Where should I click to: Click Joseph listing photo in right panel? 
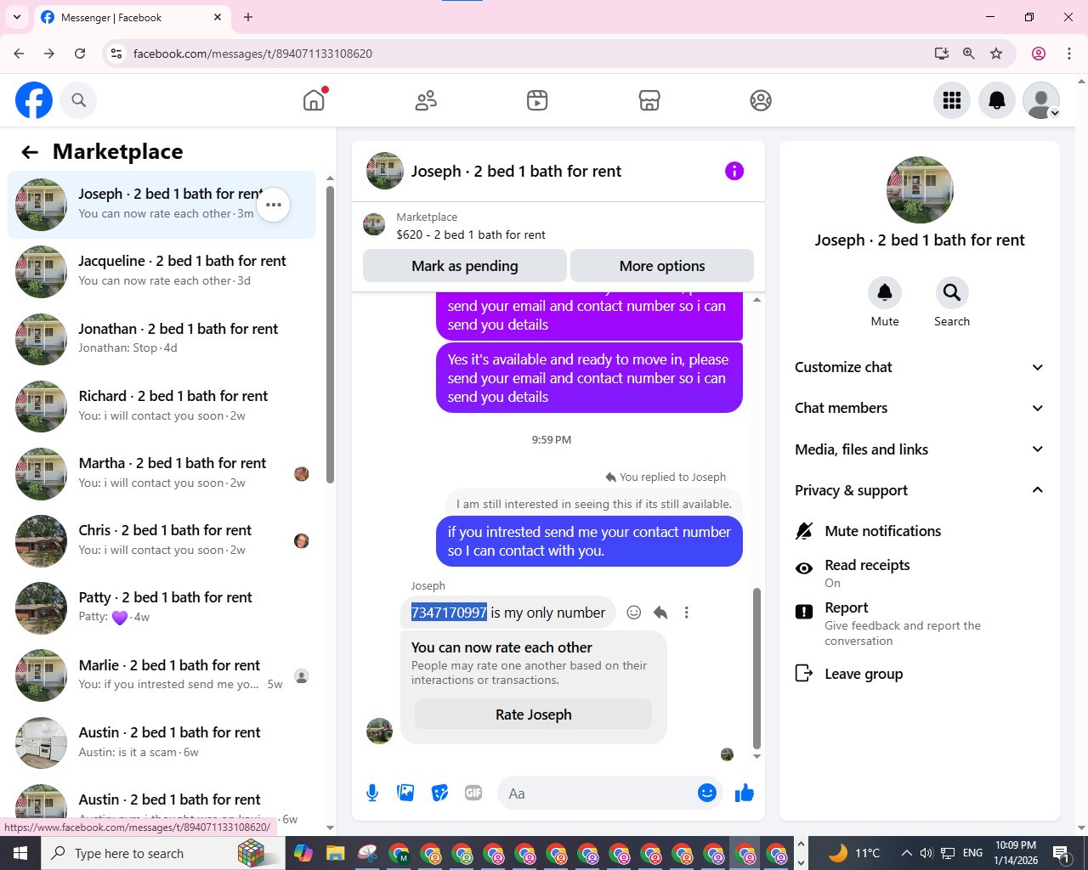920,189
